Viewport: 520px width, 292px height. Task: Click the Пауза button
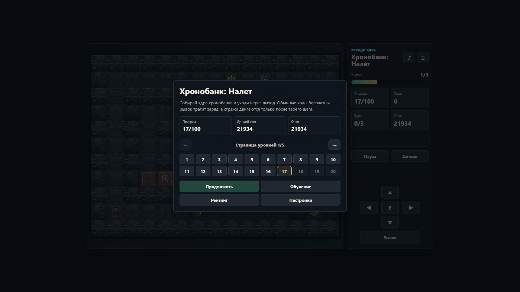[370, 156]
